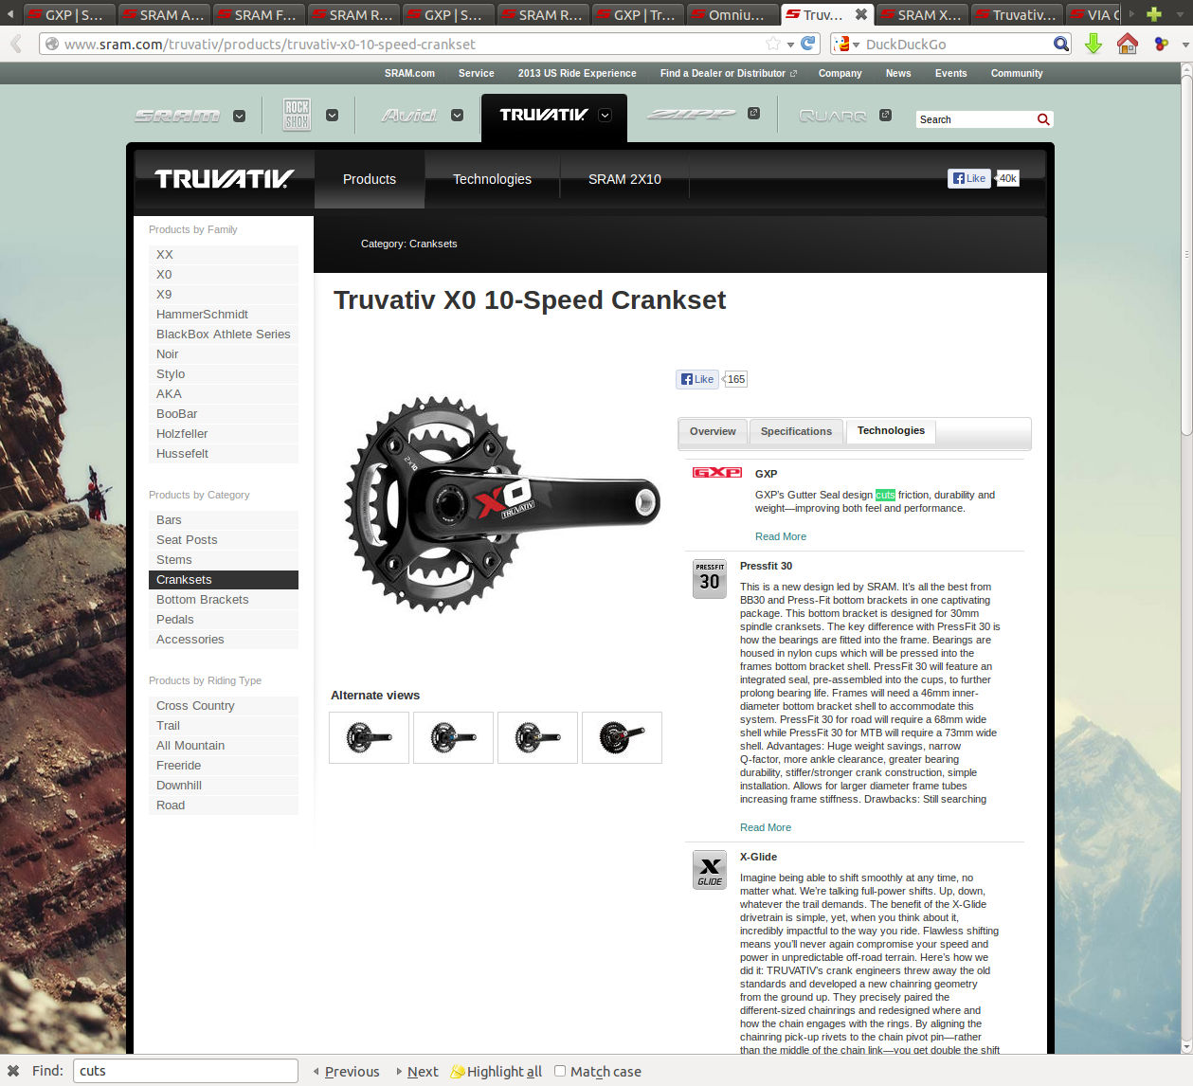Screen dimensions: 1193x1086
Task: Click Read More under GXP
Action: (x=781, y=536)
